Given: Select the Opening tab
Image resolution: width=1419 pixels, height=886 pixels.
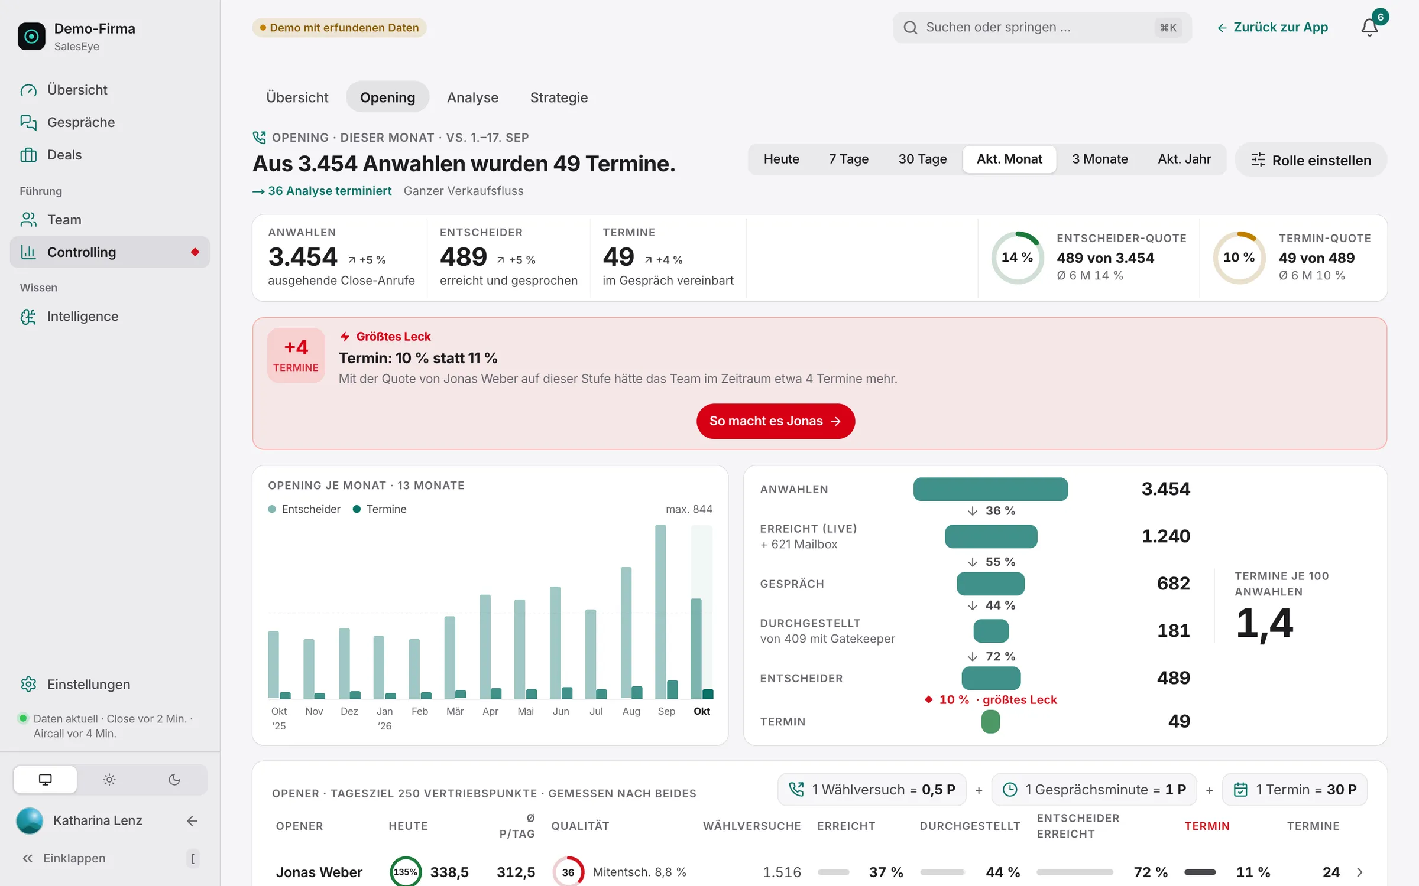Looking at the screenshot, I should pos(387,97).
